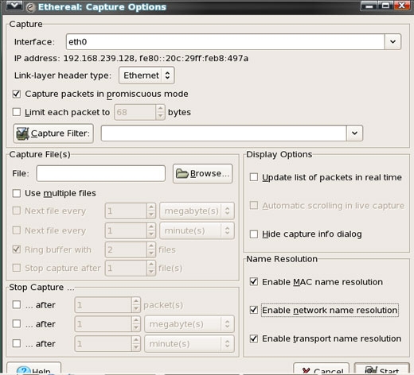The image size is (414, 375).
Task: Uncheck Enable network name resolution
Action: 254,310
